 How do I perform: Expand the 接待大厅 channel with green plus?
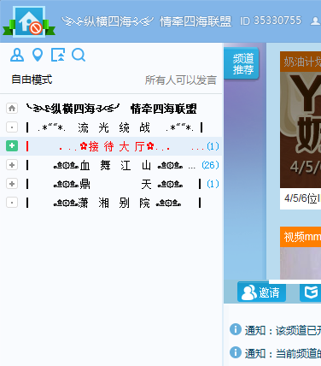12,146
